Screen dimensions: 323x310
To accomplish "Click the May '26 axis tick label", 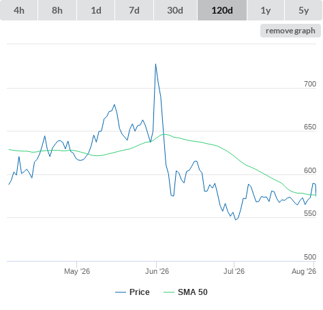I will click(77, 271).
